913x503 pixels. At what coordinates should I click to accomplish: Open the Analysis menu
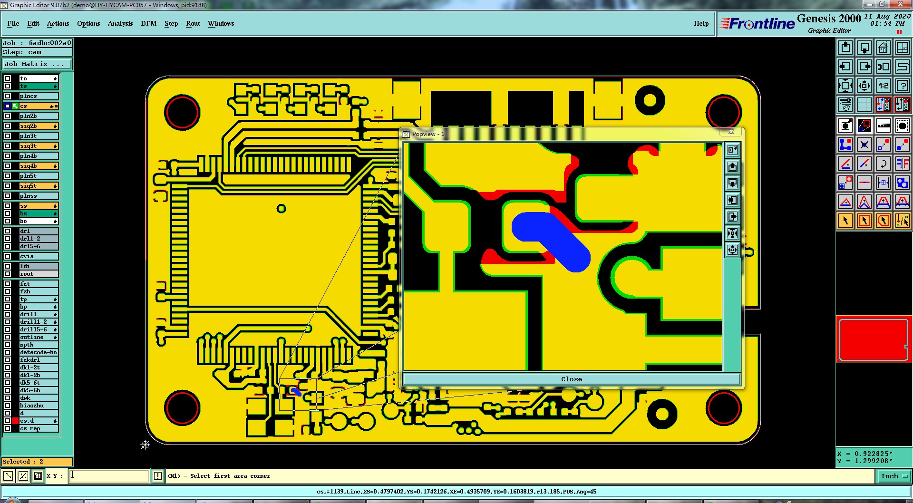(120, 23)
